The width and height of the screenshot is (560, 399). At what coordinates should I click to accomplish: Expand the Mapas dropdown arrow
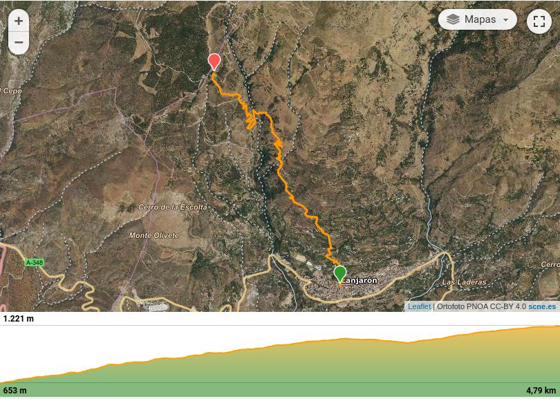pos(505,20)
